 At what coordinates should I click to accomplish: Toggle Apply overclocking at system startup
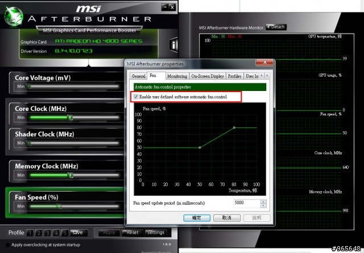tap(7, 244)
